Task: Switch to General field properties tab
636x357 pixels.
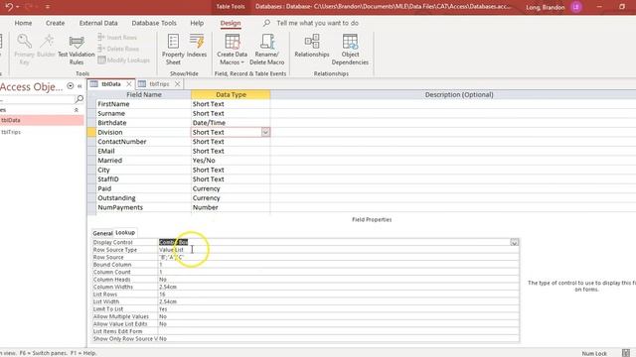Action: [102, 233]
